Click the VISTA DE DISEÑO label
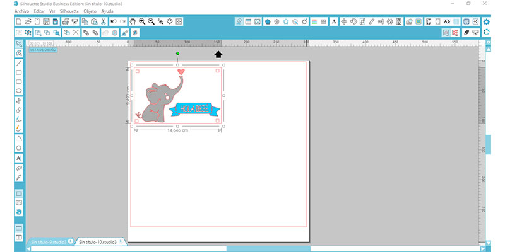Screen dimensions: 505x252 (43, 50)
